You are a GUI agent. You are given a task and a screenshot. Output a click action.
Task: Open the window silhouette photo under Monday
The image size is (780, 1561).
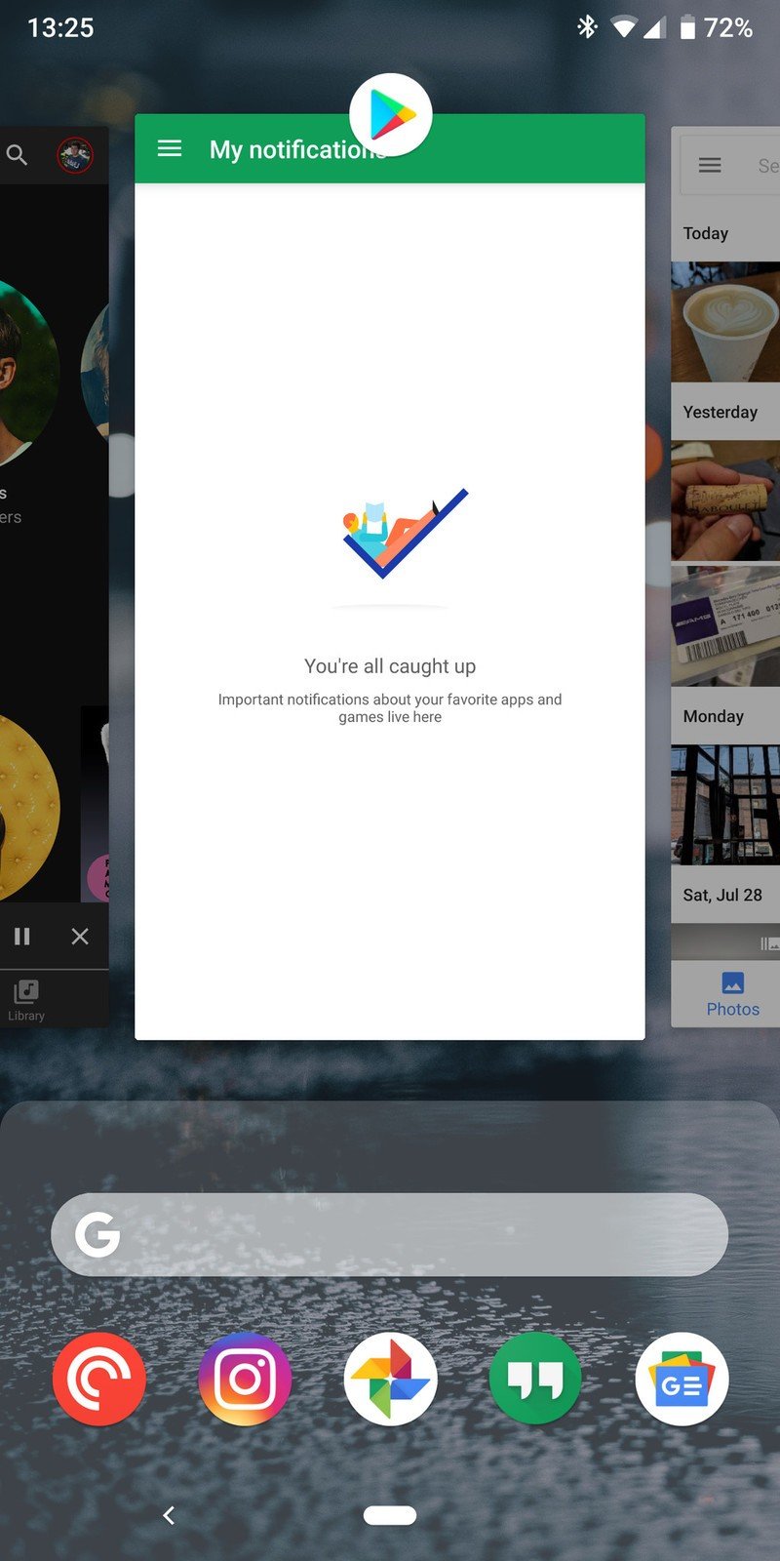tap(725, 805)
